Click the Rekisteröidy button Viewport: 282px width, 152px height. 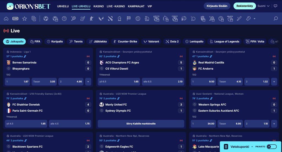coord(245,6)
